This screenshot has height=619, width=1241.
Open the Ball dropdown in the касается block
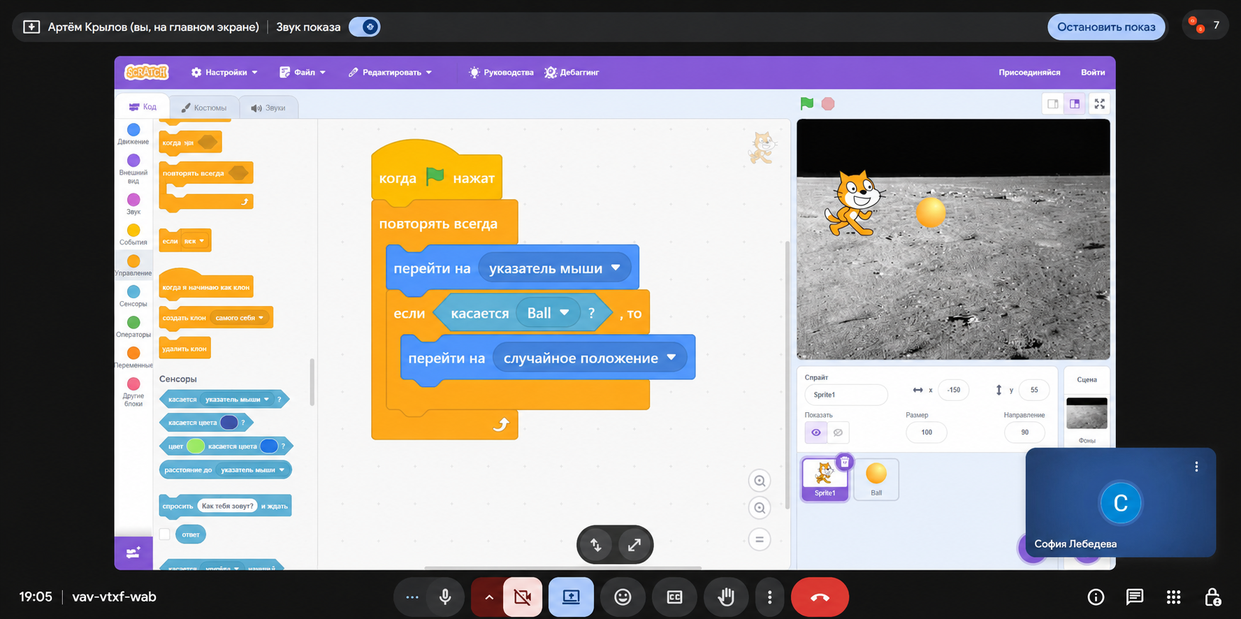pyautogui.click(x=564, y=312)
